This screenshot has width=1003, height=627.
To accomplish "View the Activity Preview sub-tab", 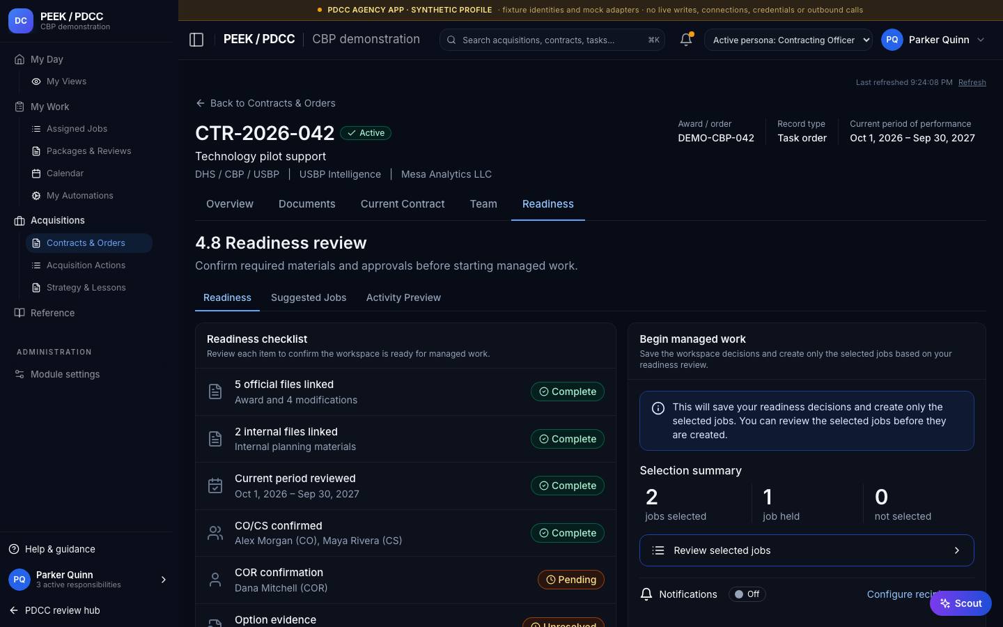I will (403, 297).
